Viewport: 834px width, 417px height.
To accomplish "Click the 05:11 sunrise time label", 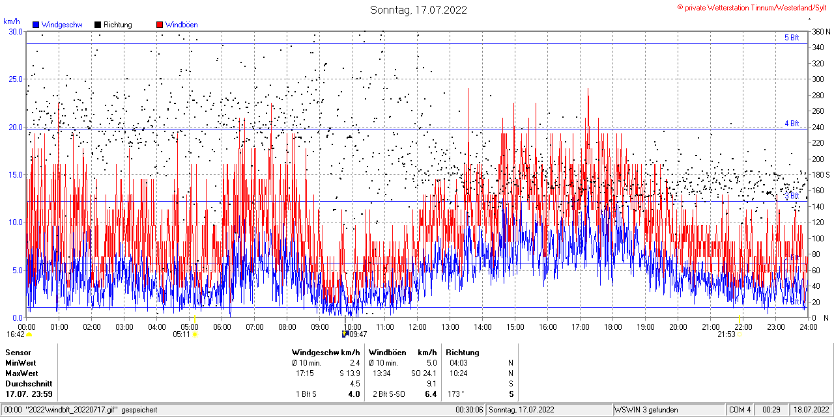I will tap(182, 334).
